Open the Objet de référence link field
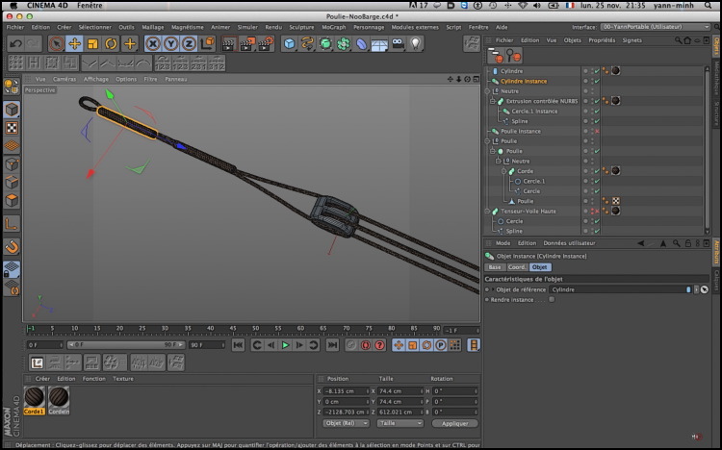This screenshot has width=722, height=450. (620, 289)
